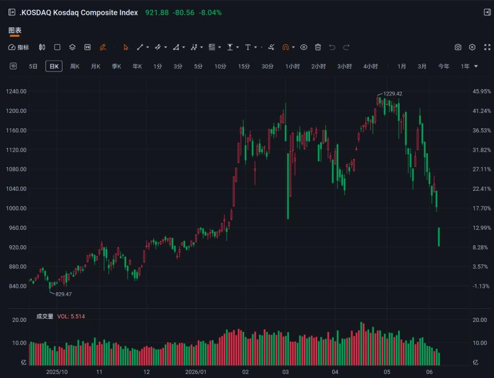The width and height of the screenshot is (494, 378).
Task: Click the left panel toggle icon by .KOSDAQ
Action: point(12,12)
